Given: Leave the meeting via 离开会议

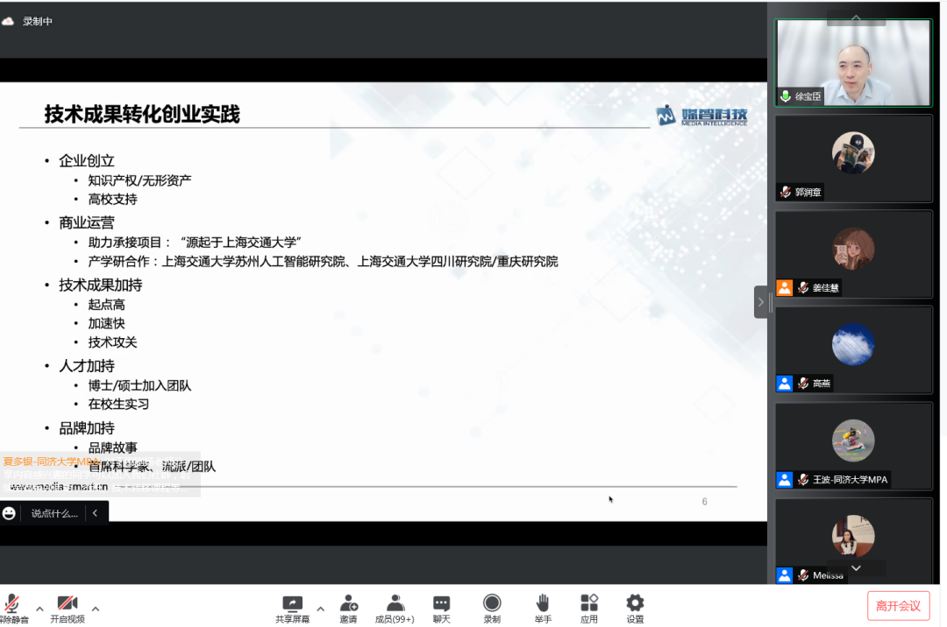Looking at the screenshot, I should 897,605.
